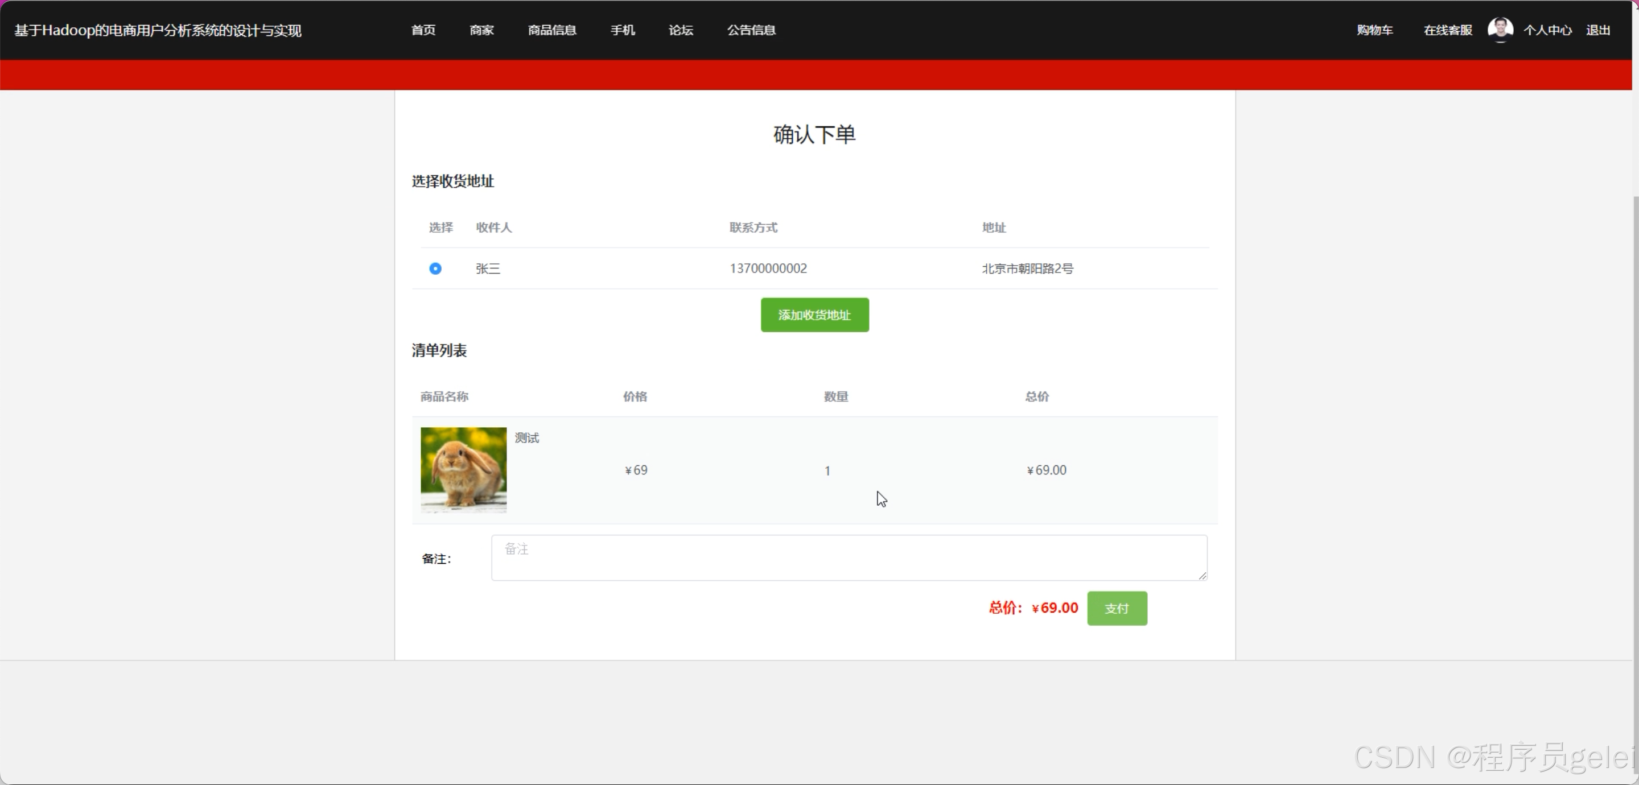The height and width of the screenshot is (785, 1639).
Task: Open the 购物车 shopping cart
Action: click(x=1374, y=30)
